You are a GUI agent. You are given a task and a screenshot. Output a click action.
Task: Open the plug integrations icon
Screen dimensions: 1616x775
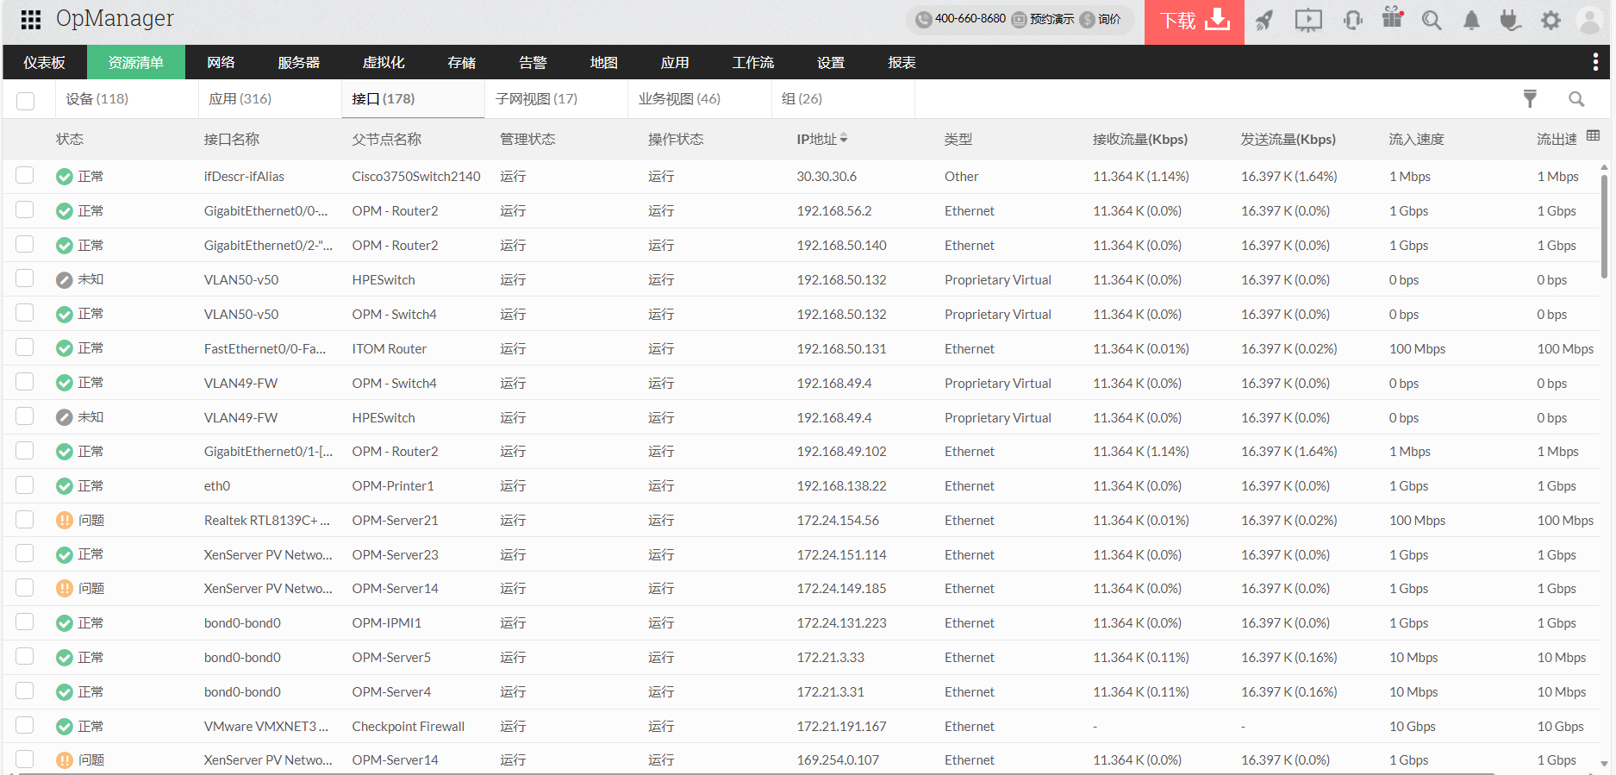coord(1510,20)
